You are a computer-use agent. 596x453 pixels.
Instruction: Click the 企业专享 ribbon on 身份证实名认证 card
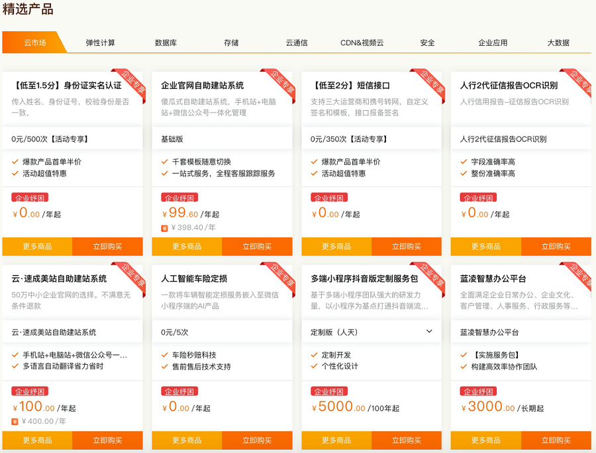[x=130, y=84]
